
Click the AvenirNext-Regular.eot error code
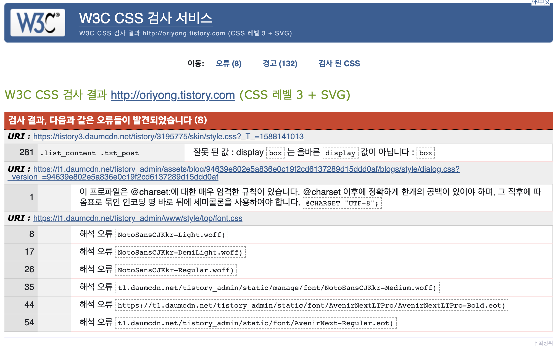[x=255, y=323]
